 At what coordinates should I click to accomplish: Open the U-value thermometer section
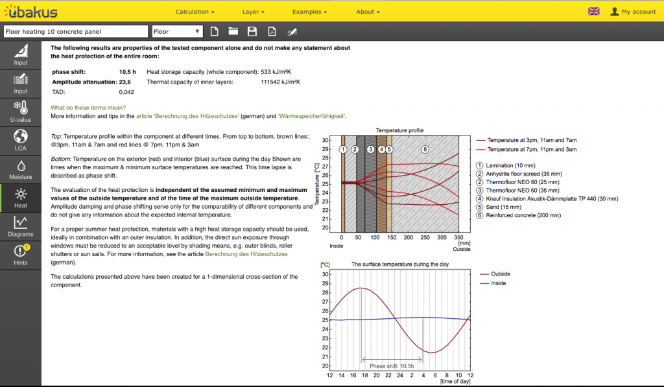[x=21, y=111]
